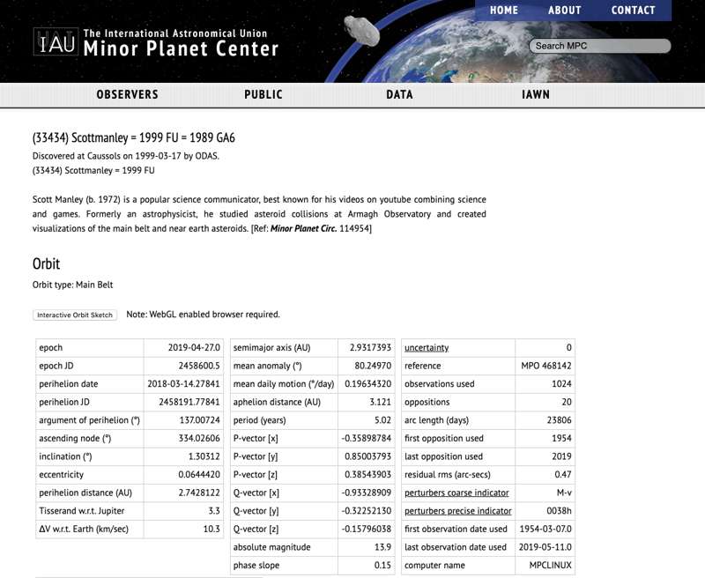Go to the ABOUT page
The width and height of the screenshot is (705, 578).
pos(565,11)
